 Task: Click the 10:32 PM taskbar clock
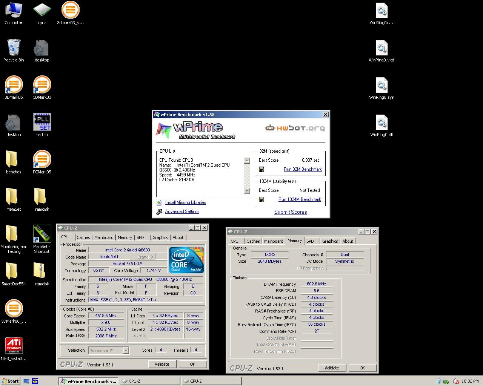(470, 381)
